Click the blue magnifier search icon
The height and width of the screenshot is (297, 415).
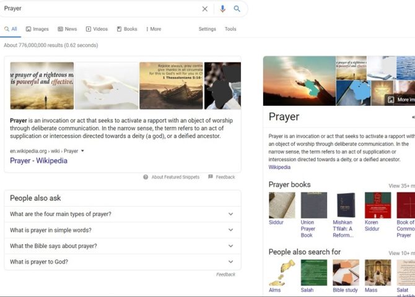(x=237, y=9)
